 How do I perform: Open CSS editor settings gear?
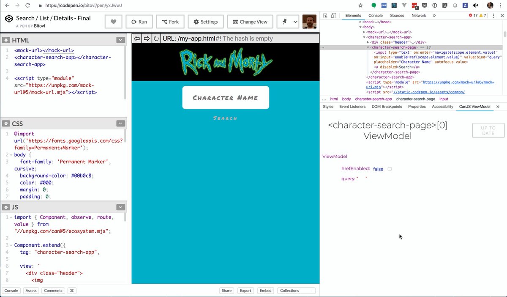[6, 124]
